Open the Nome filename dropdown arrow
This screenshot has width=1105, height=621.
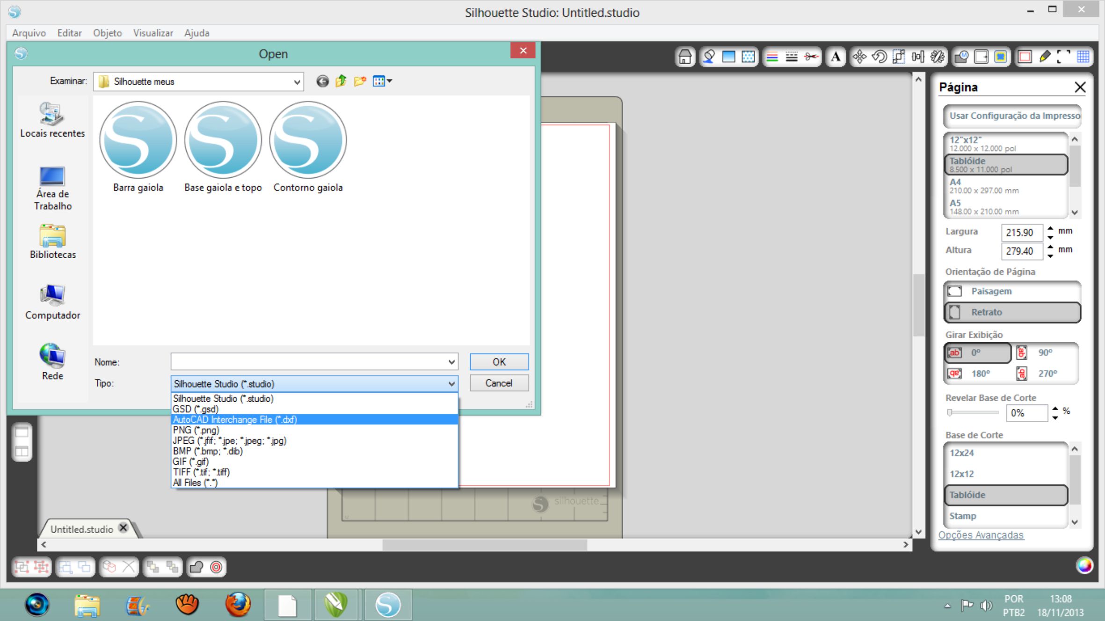click(451, 362)
